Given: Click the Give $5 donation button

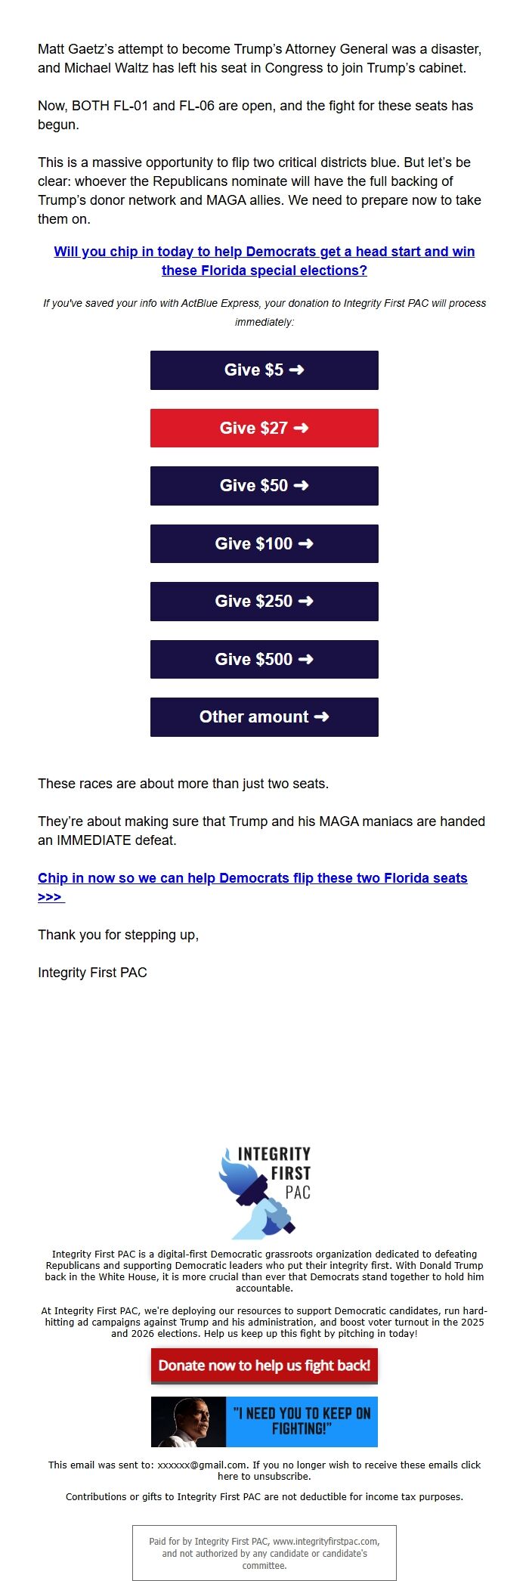Looking at the screenshot, I should 264,370.
